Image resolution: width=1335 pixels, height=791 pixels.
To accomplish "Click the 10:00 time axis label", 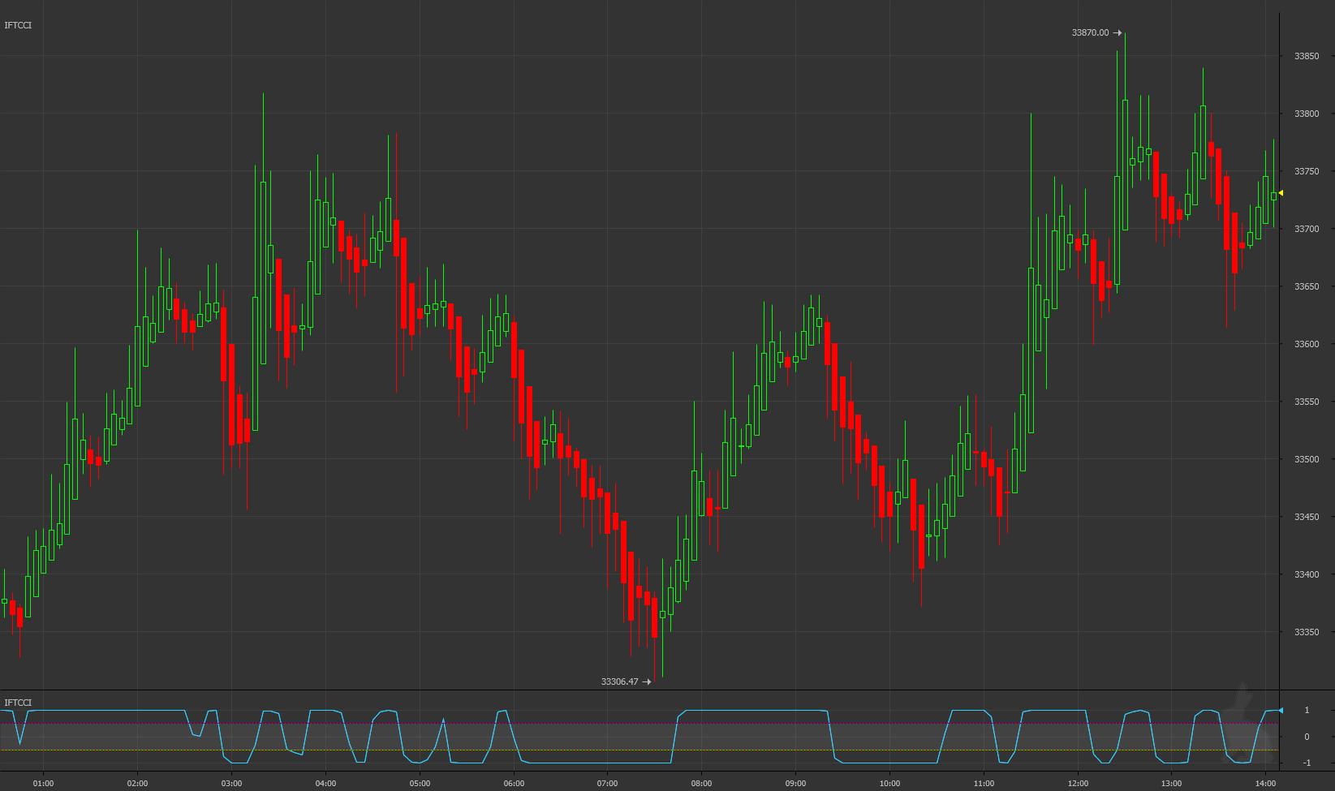I will (889, 783).
